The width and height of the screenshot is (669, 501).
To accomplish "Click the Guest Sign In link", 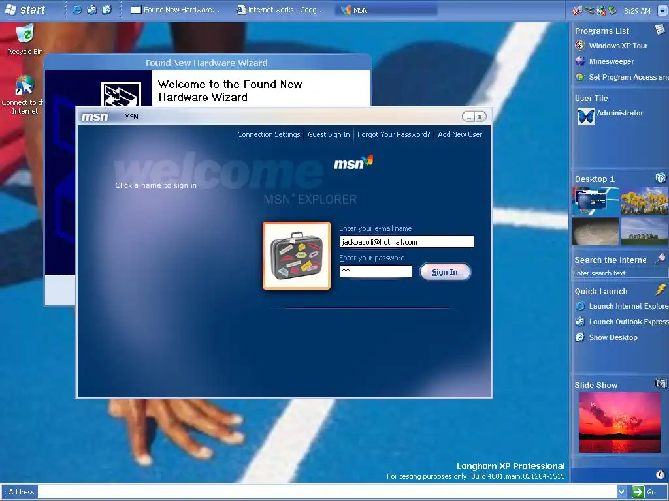I will [x=329, y=134].
